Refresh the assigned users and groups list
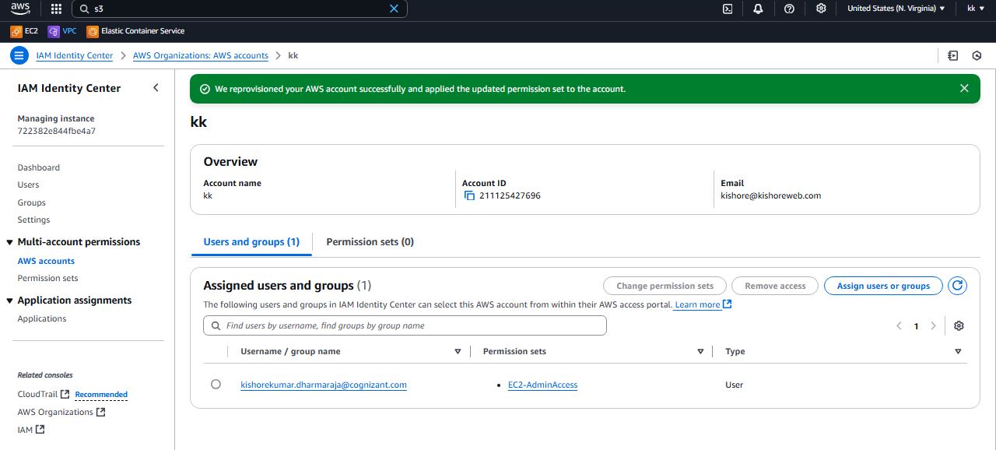The image size is (996, 450). pyautogui.click(x=957, y=286)
